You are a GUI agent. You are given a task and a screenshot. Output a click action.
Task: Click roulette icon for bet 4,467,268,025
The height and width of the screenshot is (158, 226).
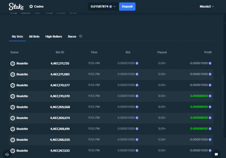click(x=13, y=140)
